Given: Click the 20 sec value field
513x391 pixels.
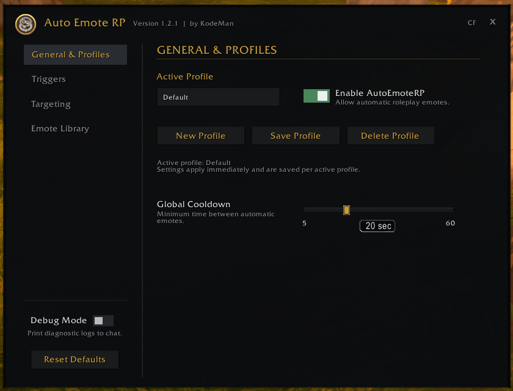Looking at the screenshot, I should (377, 226).
